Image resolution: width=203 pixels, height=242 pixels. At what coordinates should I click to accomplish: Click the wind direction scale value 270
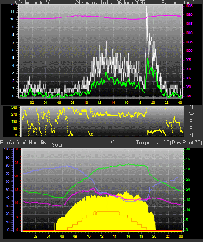click(14, 115)
